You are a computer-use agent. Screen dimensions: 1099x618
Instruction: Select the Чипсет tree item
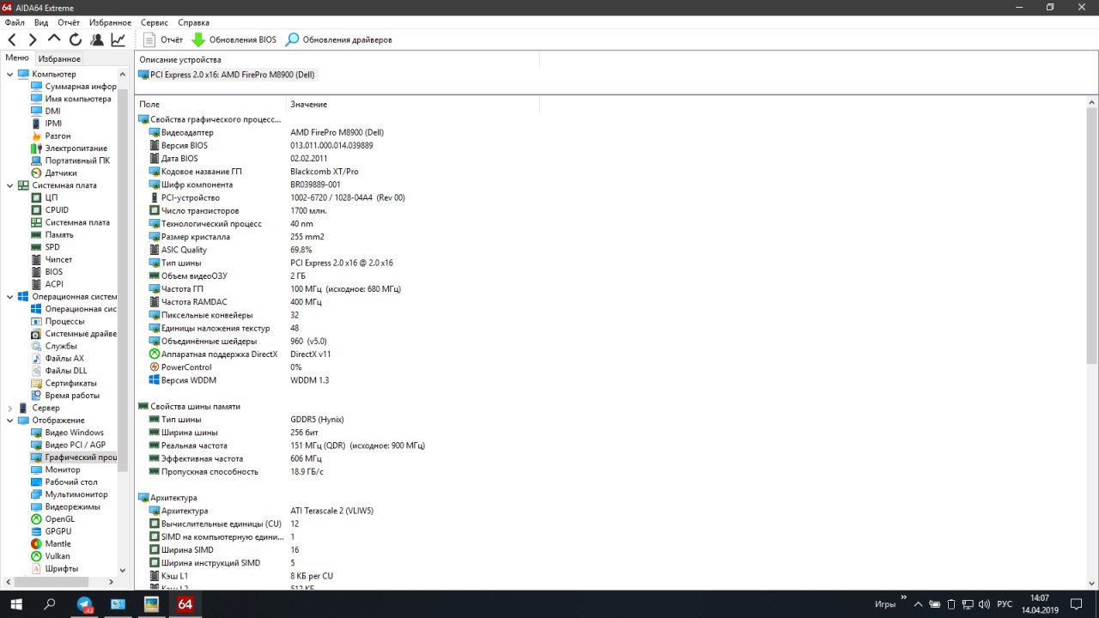(52, 260)
